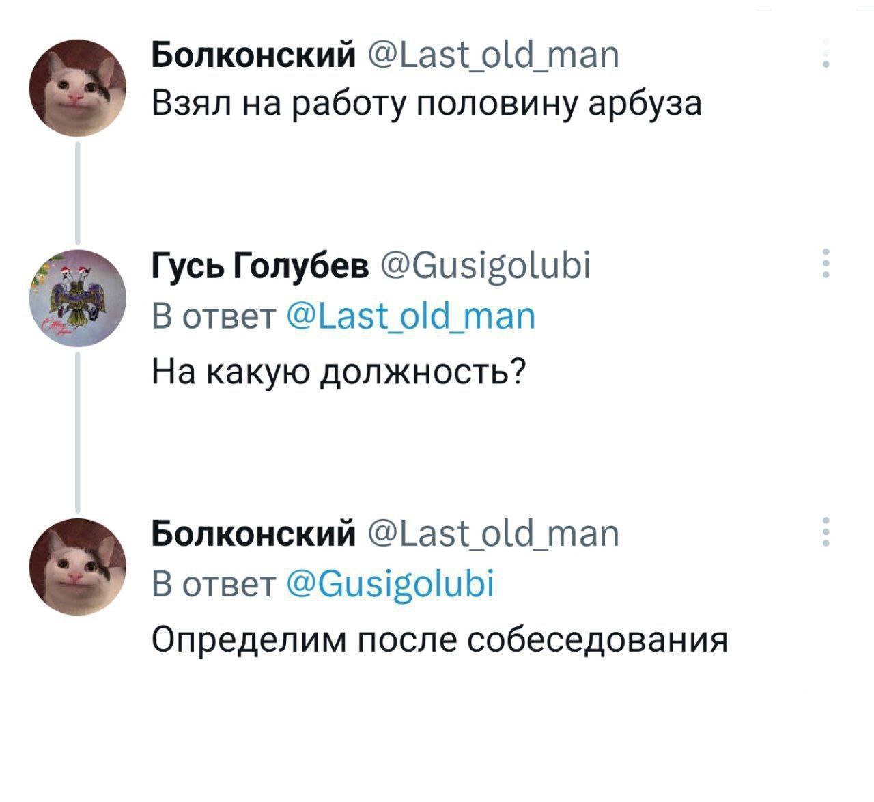This screenshot has height=802, width=874.
Task: Open more options on the last Болконский reply
Action: coord(826,531)
